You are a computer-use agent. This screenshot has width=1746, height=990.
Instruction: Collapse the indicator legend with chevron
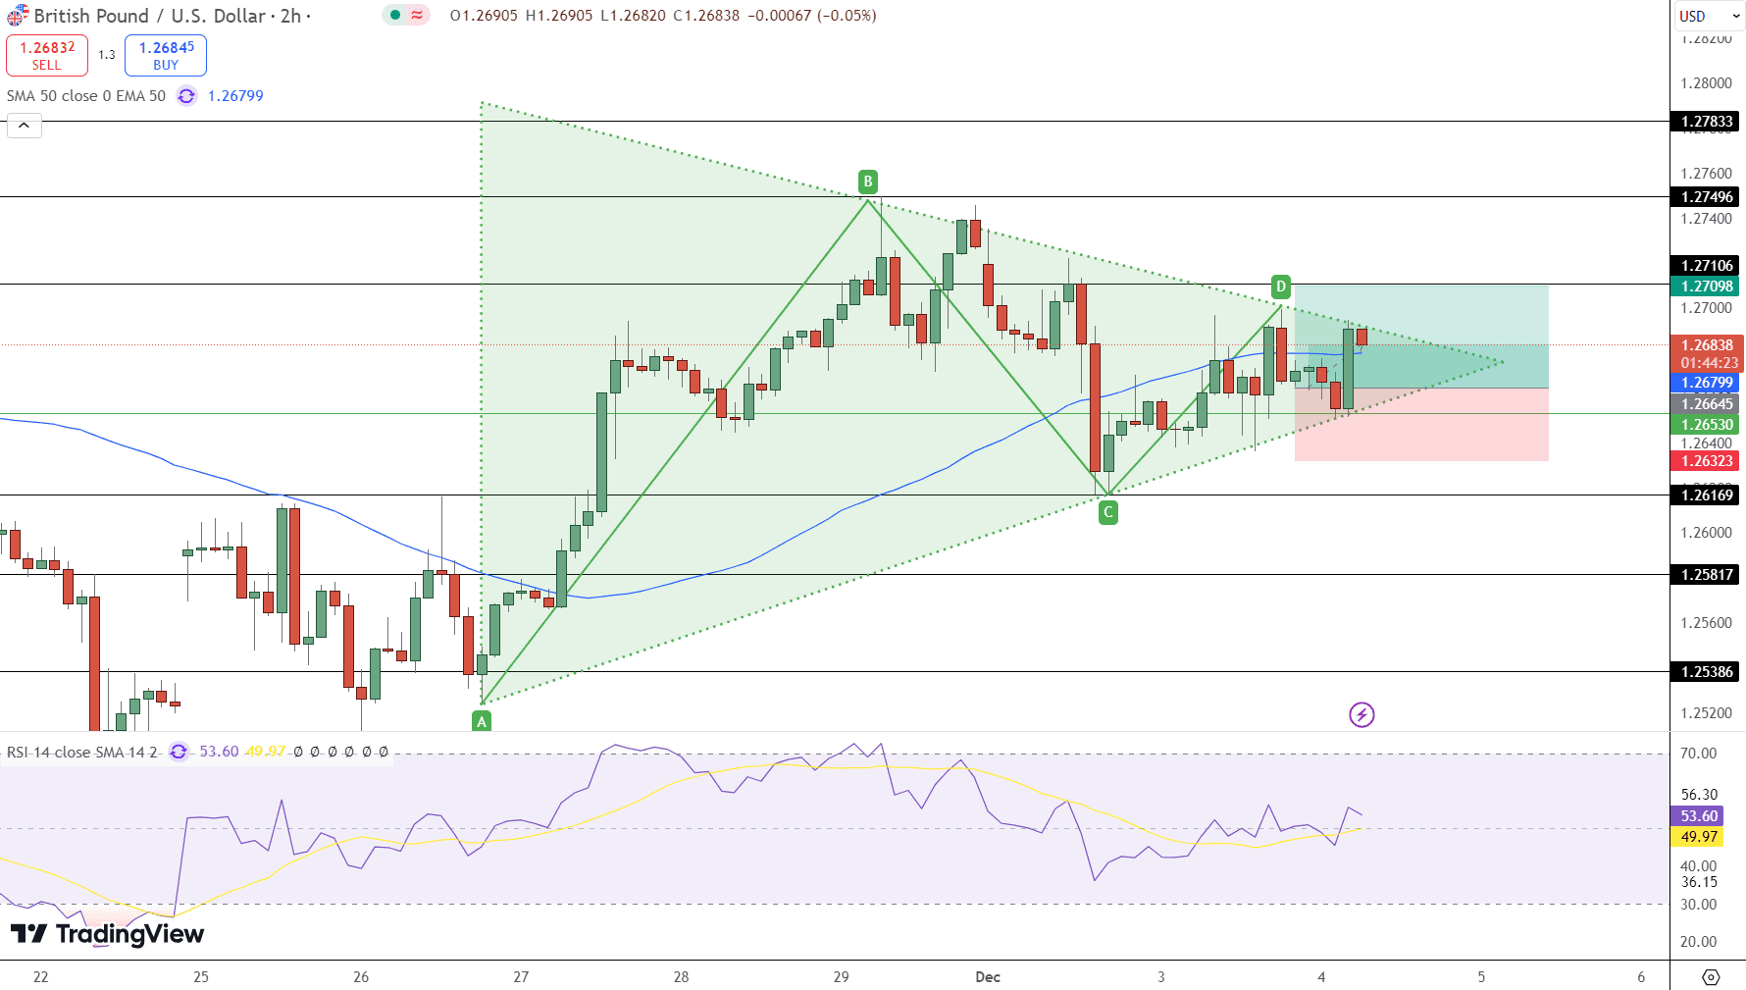point(25,126)
